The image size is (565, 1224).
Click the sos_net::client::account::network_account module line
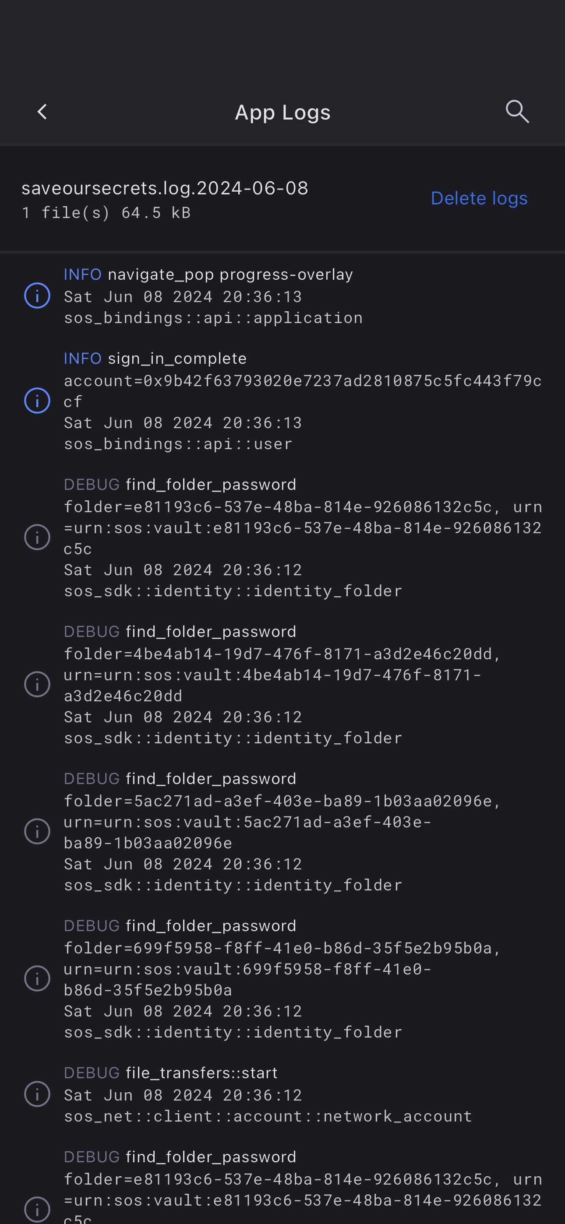pyautogui.click(x=268, y=1116)
